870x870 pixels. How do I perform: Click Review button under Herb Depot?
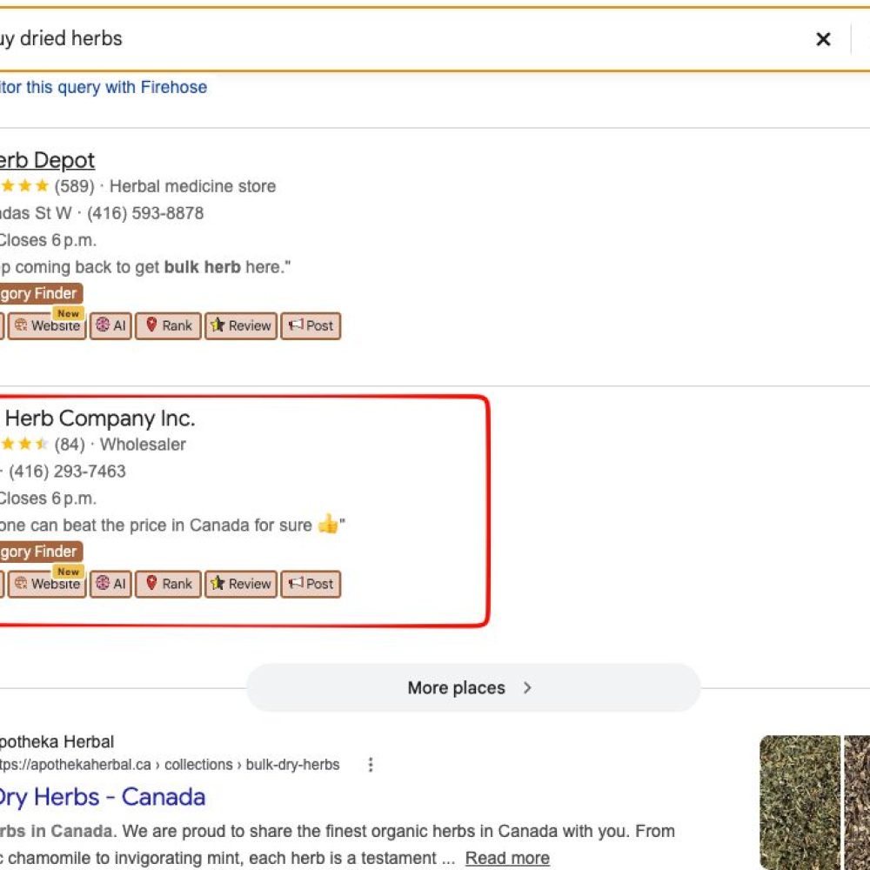coord(241,325)
